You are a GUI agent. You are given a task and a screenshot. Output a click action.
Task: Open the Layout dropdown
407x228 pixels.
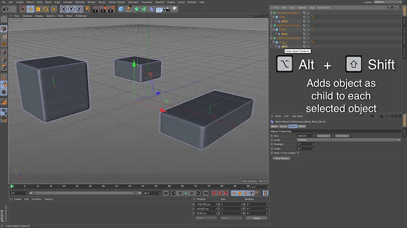(x=388, y=2)
